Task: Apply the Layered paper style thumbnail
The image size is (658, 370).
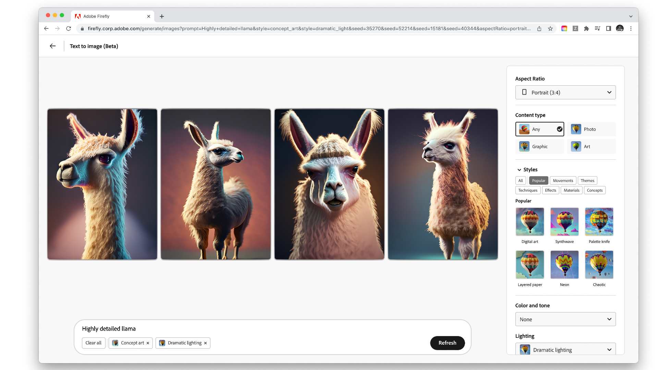Action: point(530,264)
